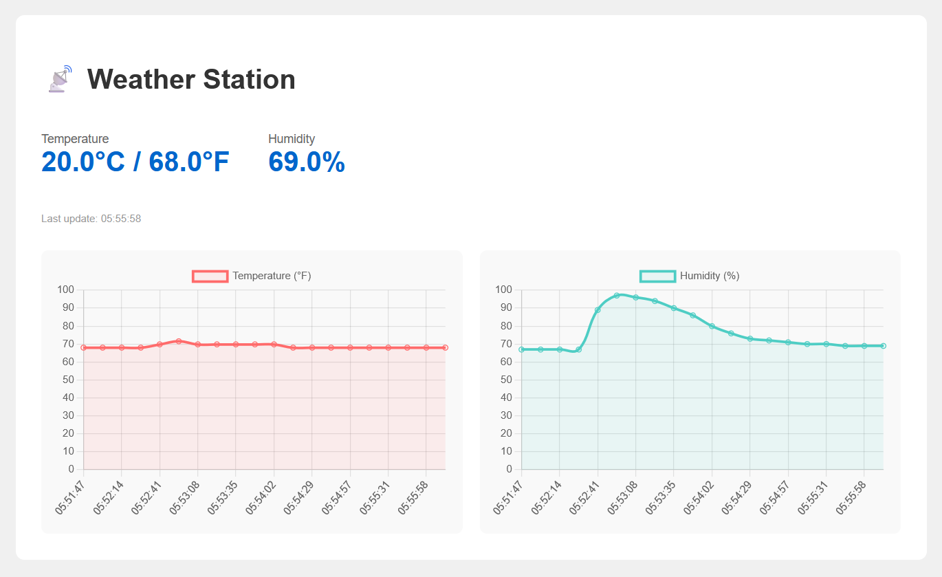Toggle the Humidity (%) legend label

pyautogui.click(x=710, y=276)
